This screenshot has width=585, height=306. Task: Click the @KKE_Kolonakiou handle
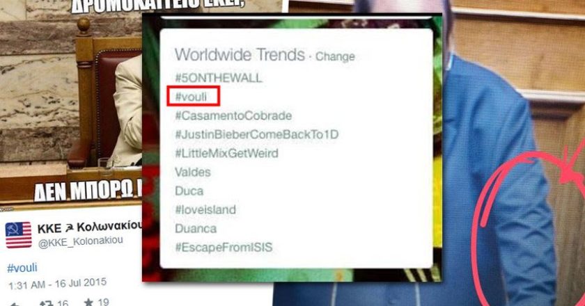[x=81, y=242]
